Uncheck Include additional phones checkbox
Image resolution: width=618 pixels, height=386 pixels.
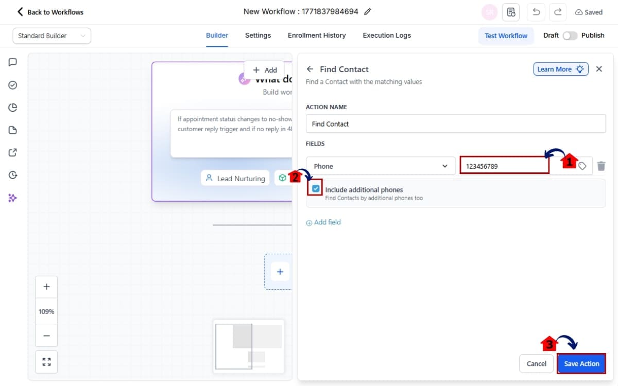316,189
